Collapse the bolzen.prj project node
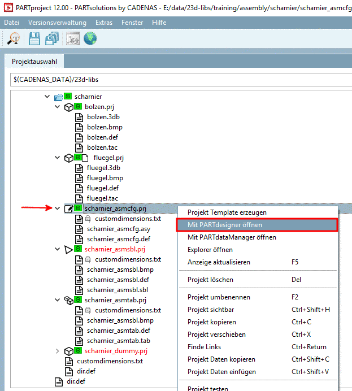 click(x=57, y=107)
